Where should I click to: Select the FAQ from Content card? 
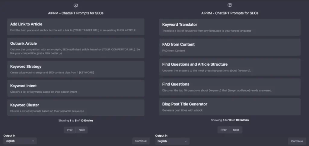pyautogui.click(x=230, y=47)
